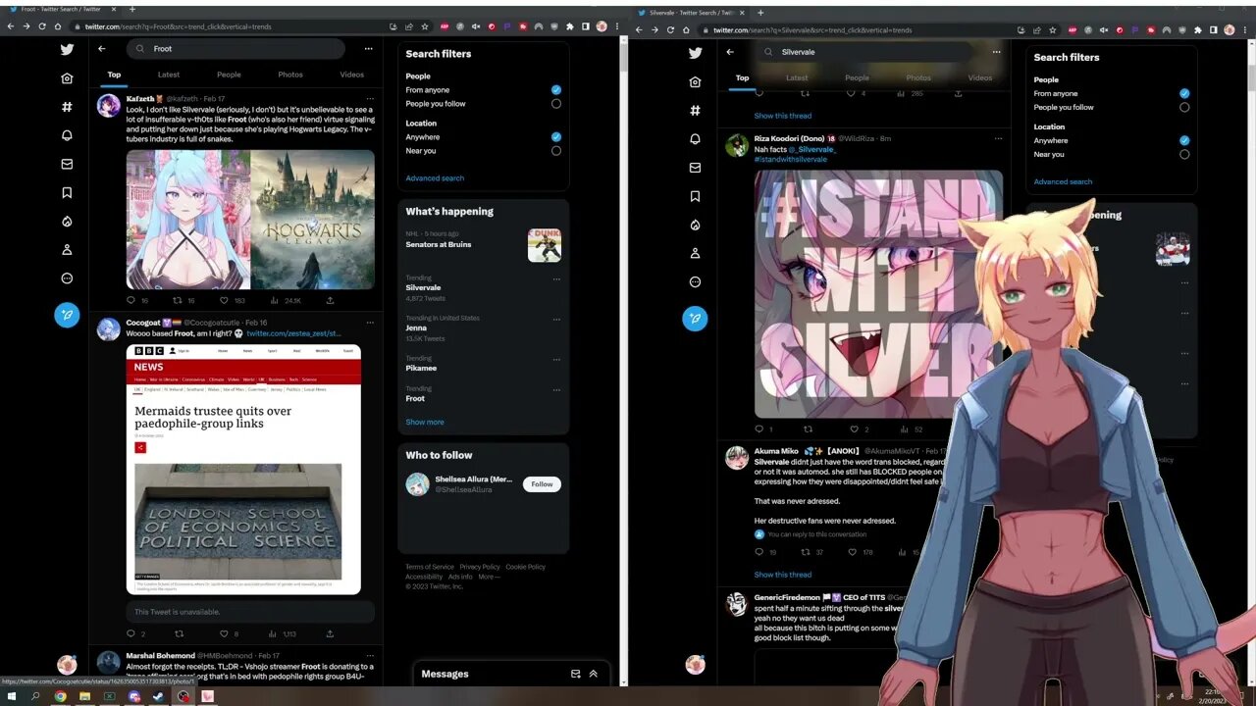Select 'Near you' location radio in left window
The image size is (1256, 706).
click(x=556, y=150)
